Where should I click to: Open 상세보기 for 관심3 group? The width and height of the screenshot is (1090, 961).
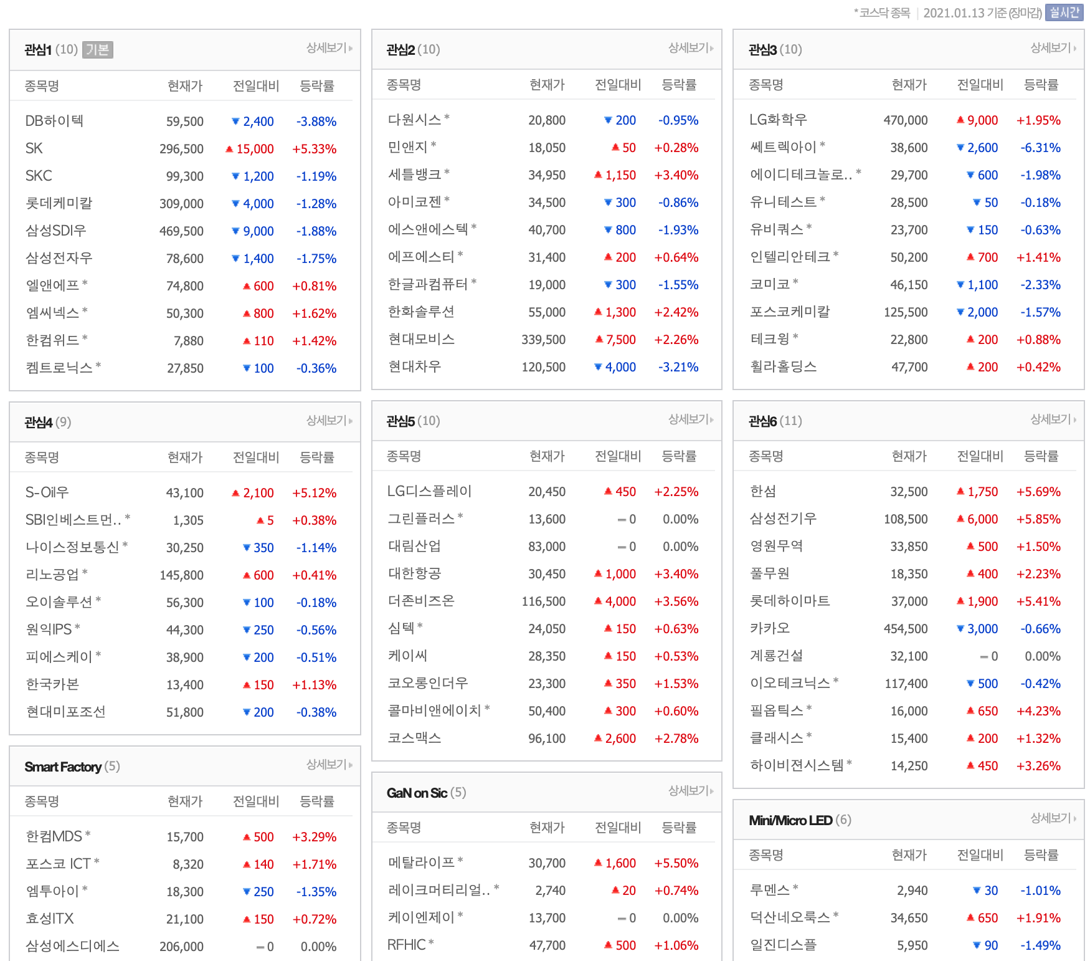[x=1053, y=48]
